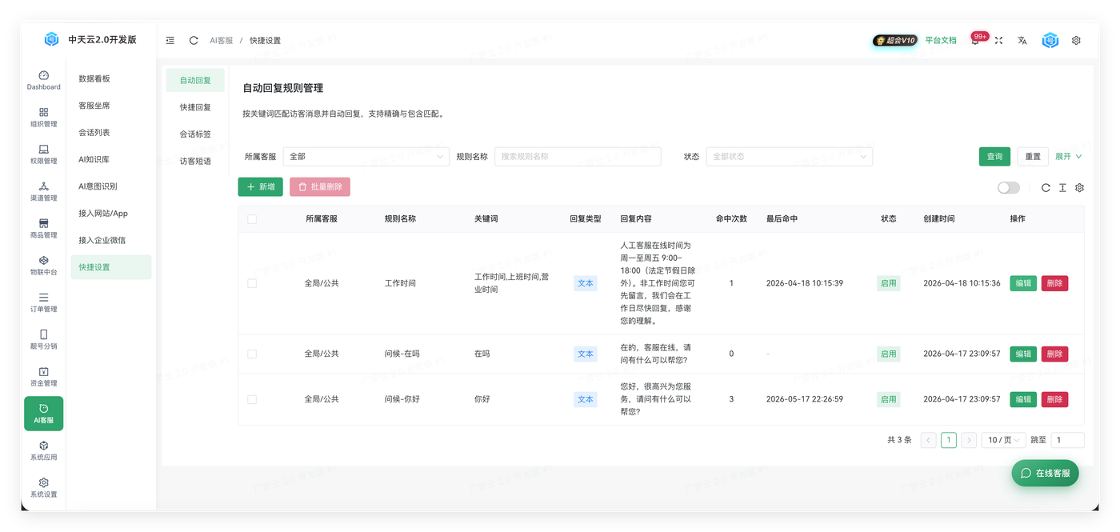Open 渠道管理 sidebar icon

43,191
